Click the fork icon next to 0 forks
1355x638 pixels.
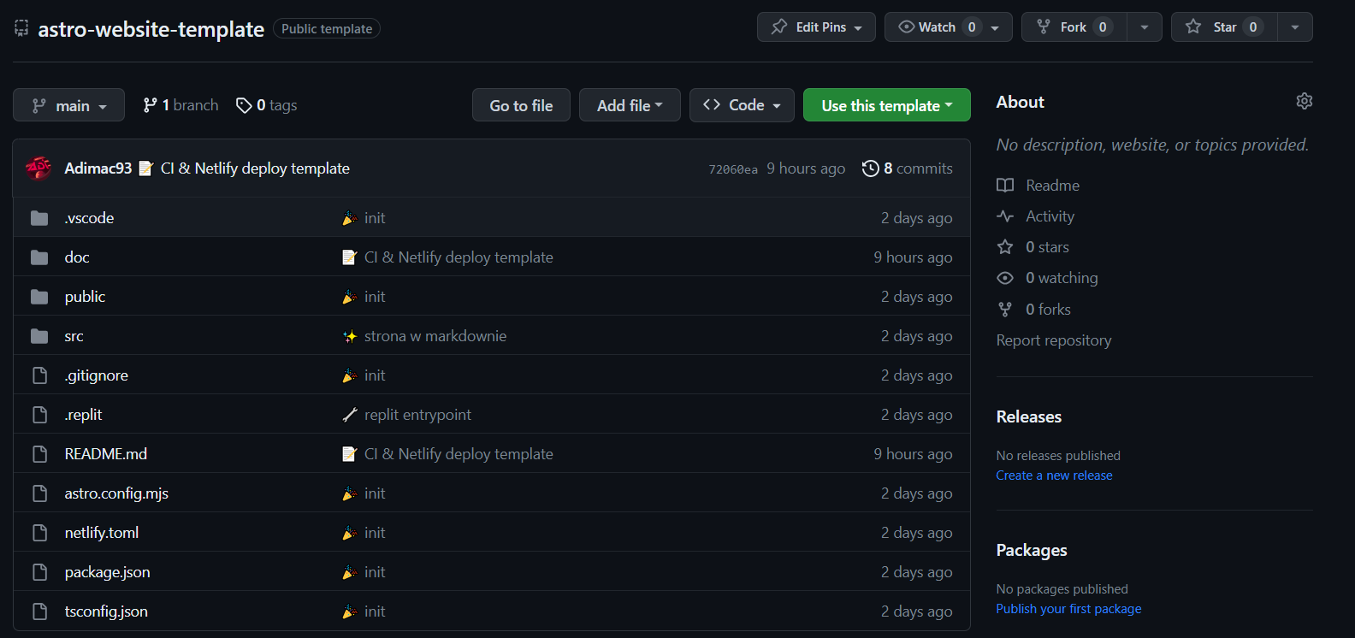pyautogui.click(x=1005, y=310)
